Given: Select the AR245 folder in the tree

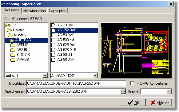Looking at the screenshot, I should point(22,50).
